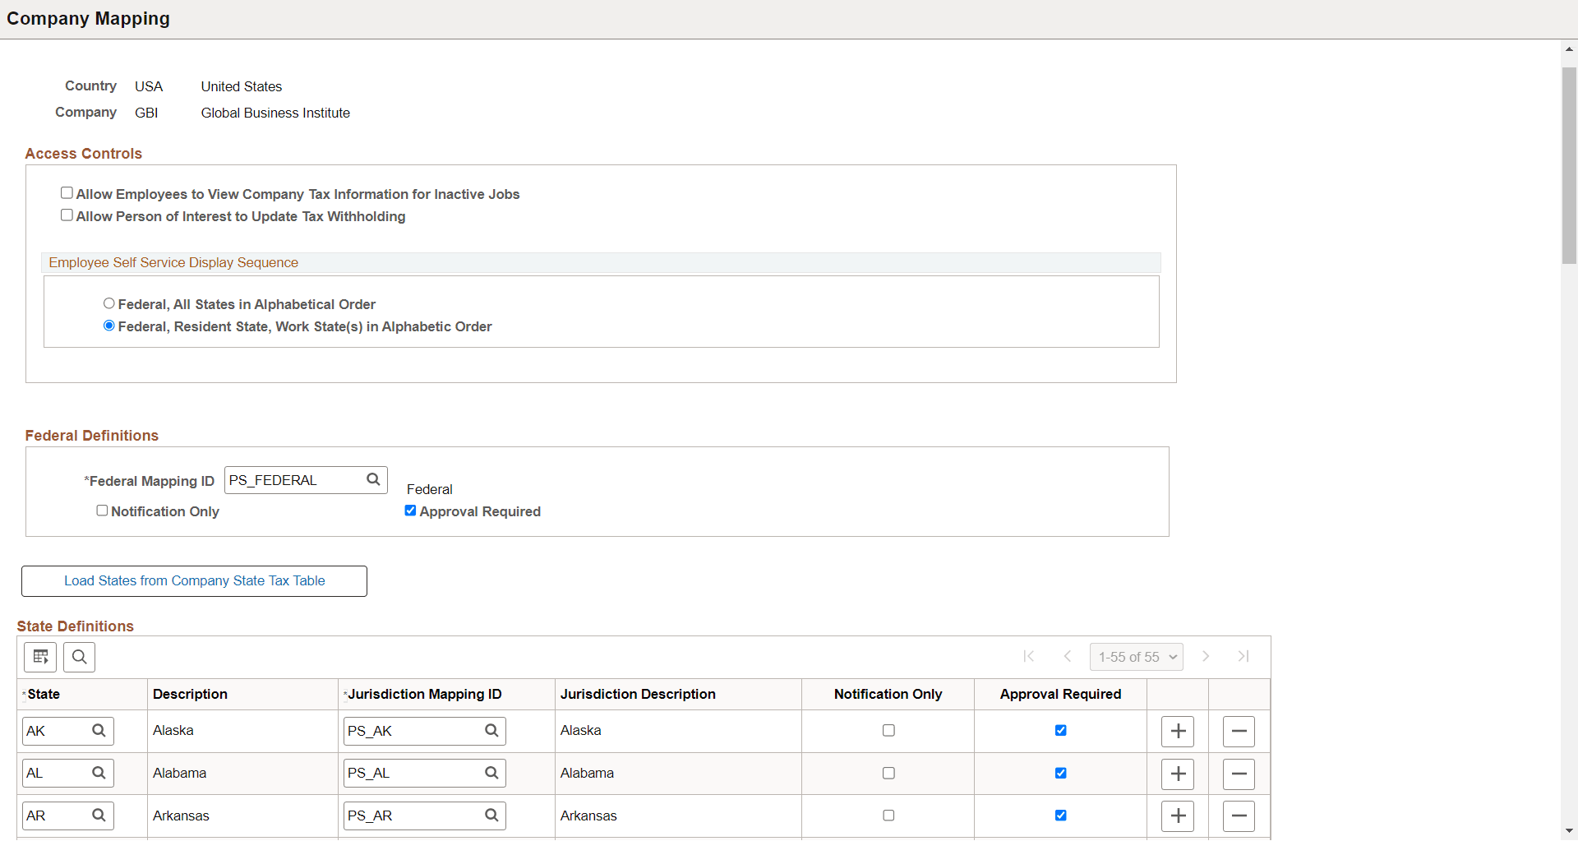Go to last page of state rows
1578x841 pixels.
click(1243, 656)
